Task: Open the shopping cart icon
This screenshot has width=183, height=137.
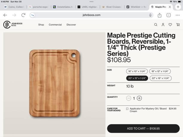Action: click(178, 25)
